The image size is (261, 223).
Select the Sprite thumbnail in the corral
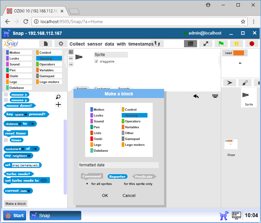point(249,97)
